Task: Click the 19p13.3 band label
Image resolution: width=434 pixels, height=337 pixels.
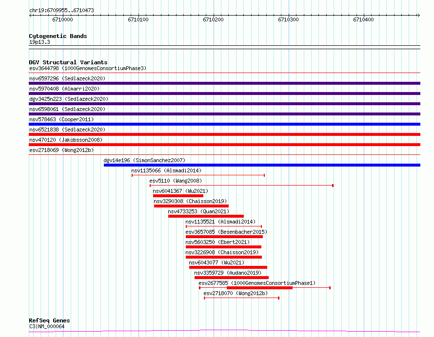Action: [x=39, y=42]
